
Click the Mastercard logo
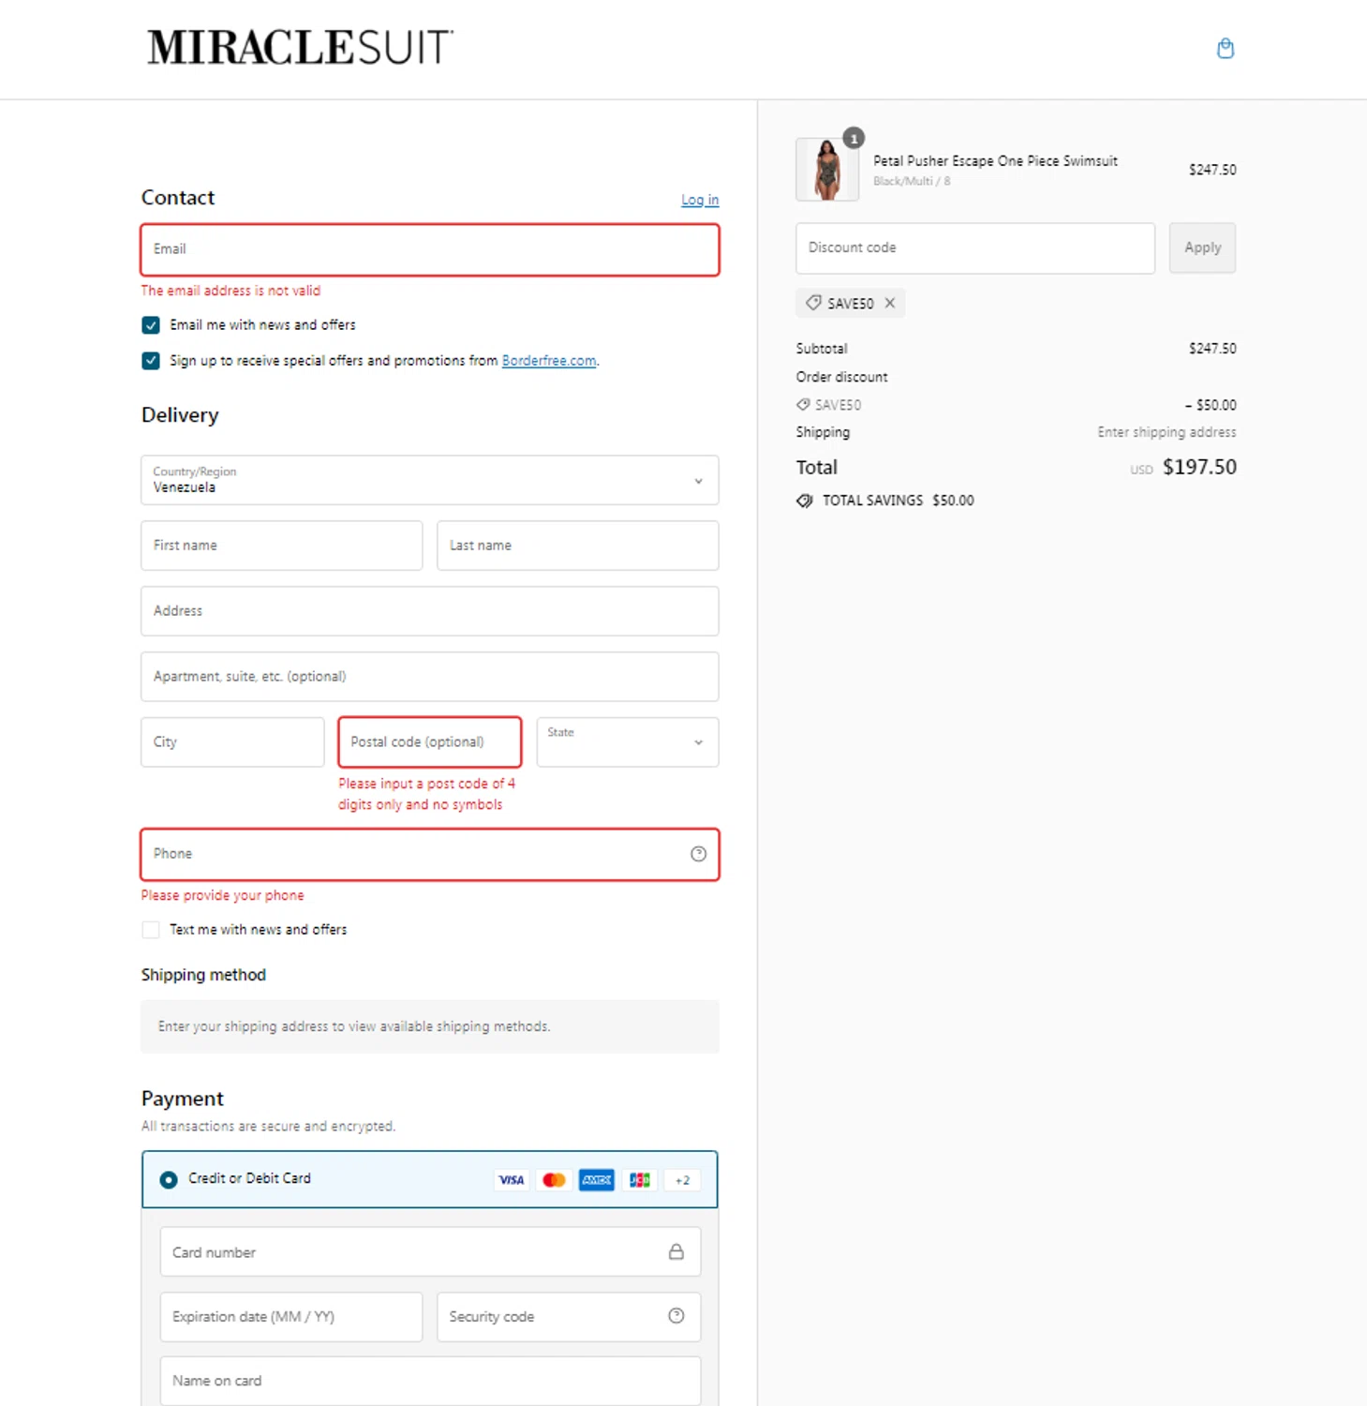click(554, 1180)
